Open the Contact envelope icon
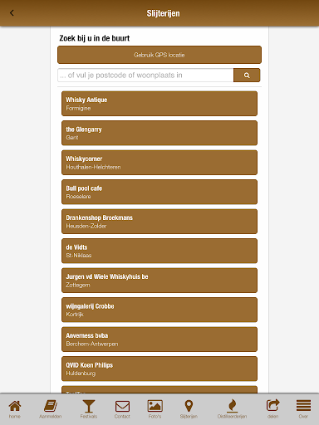The width and height of the screenshot is (319, 425). (122, 406)
